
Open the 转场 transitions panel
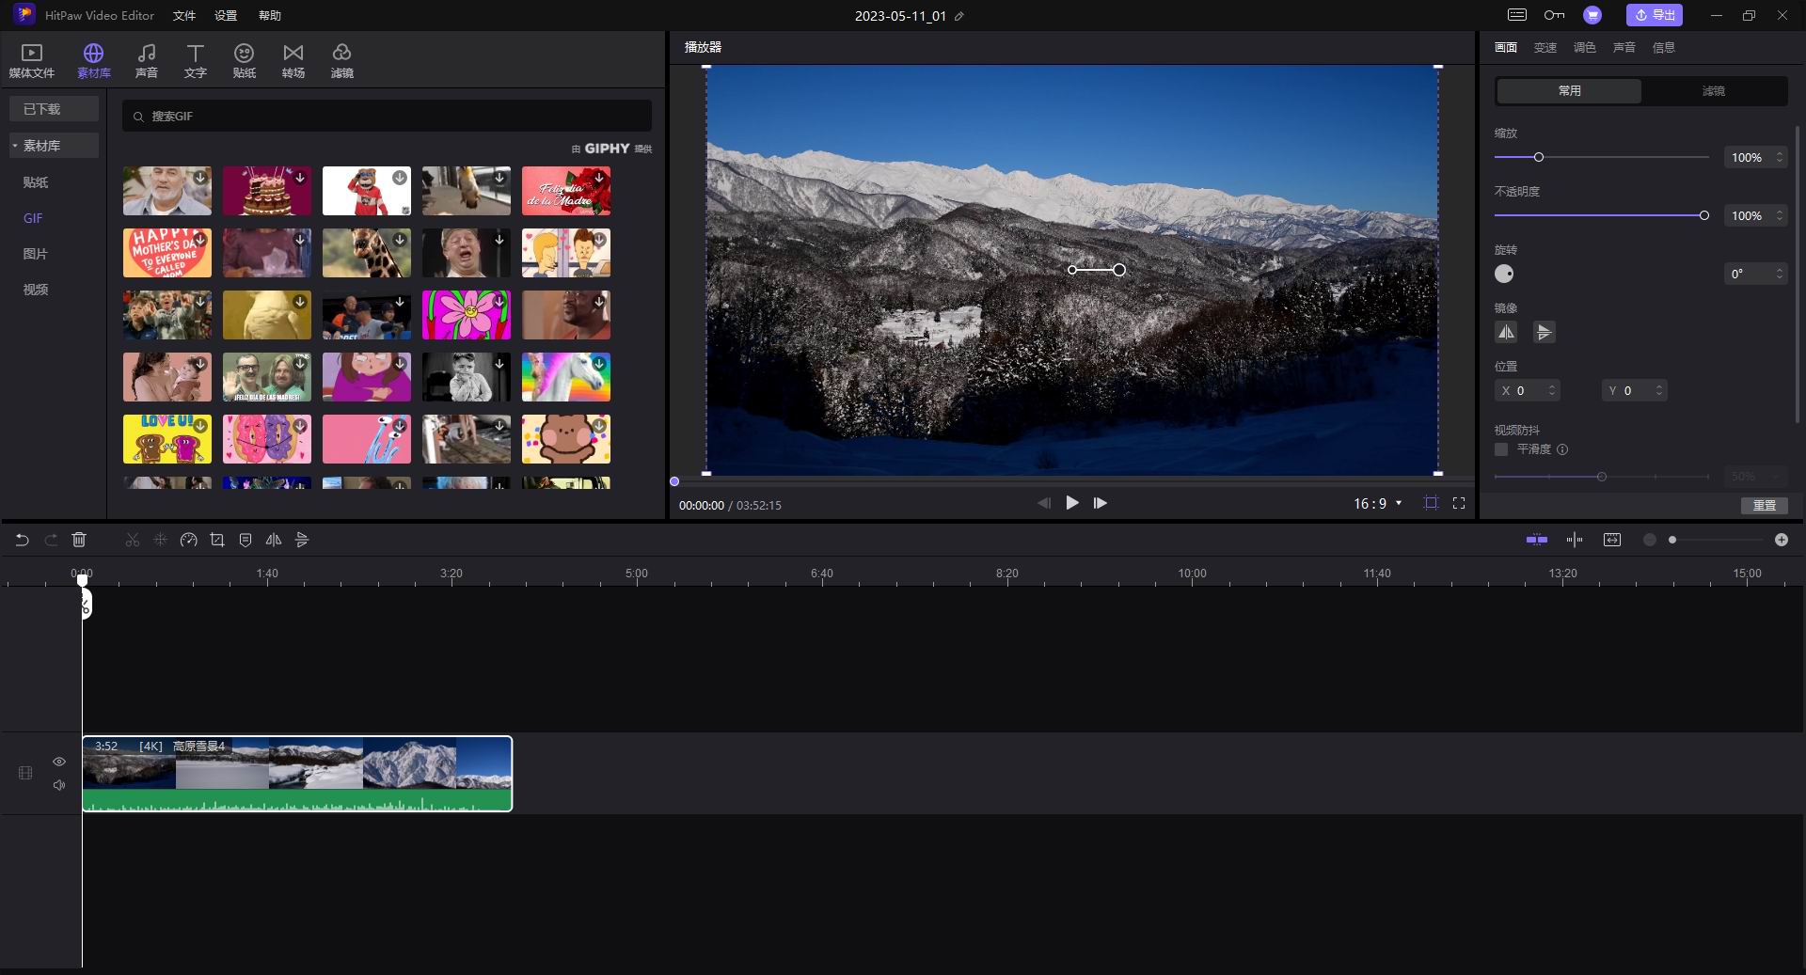293,61
